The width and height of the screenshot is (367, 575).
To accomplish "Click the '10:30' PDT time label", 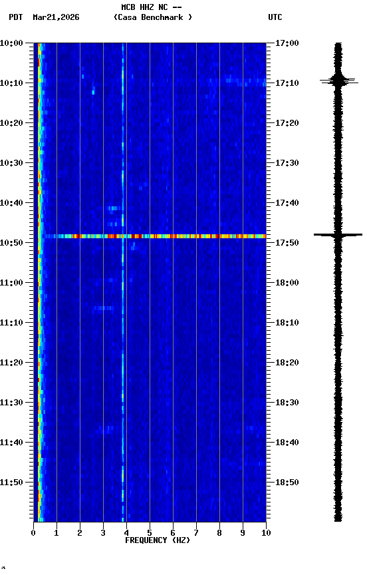I will pyautogui.click(x=11, y=163).
